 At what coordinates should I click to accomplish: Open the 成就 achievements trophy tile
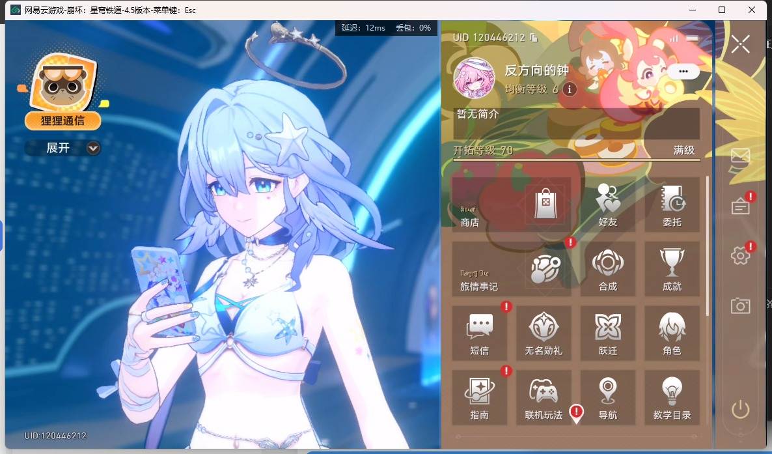tap(672, 268)
